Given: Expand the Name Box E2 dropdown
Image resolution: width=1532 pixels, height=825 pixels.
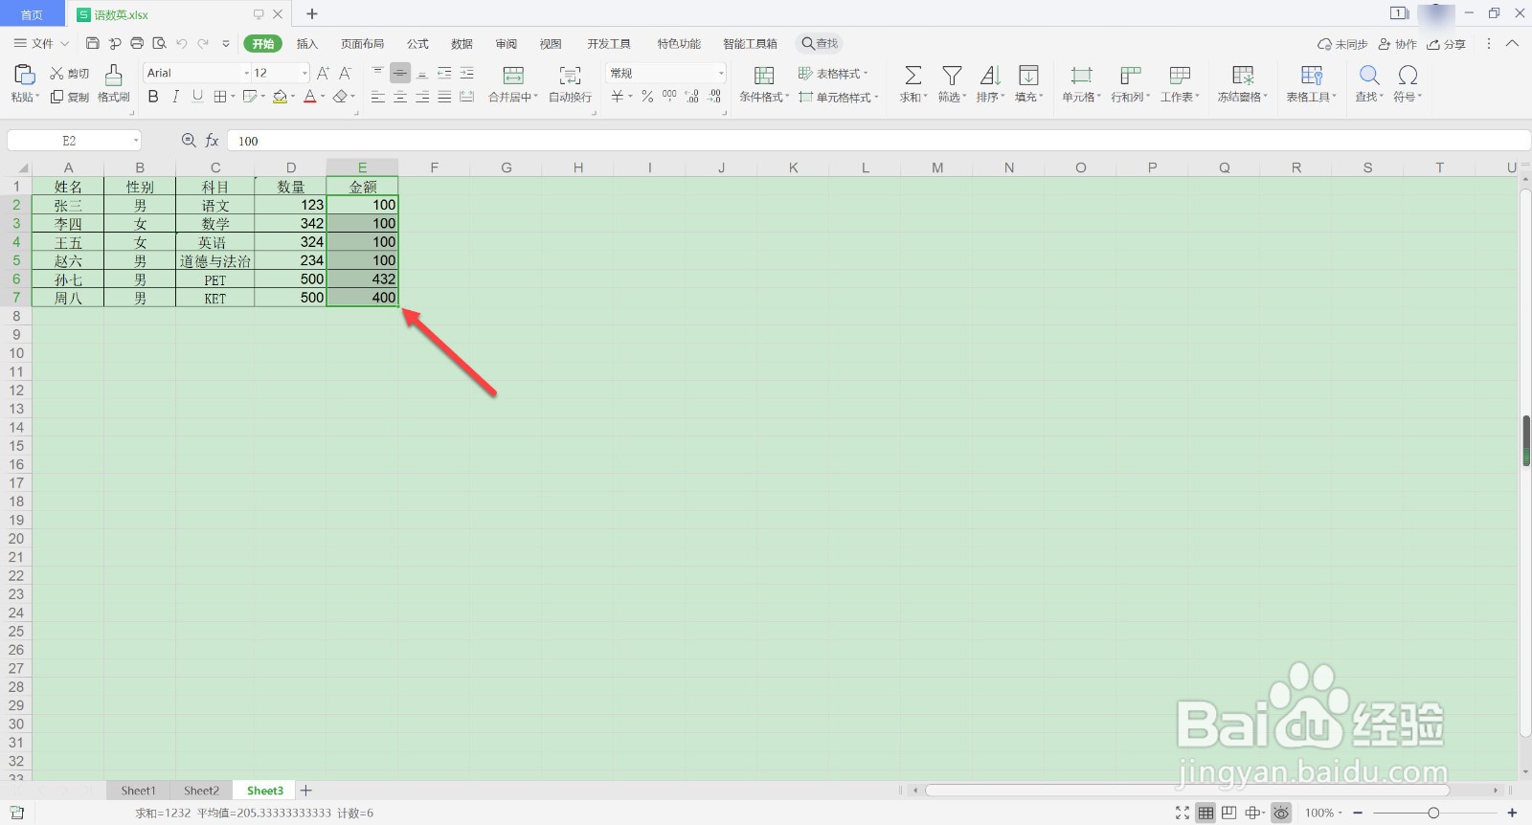Looking at the screenshot, I should [x=136, y=141].
